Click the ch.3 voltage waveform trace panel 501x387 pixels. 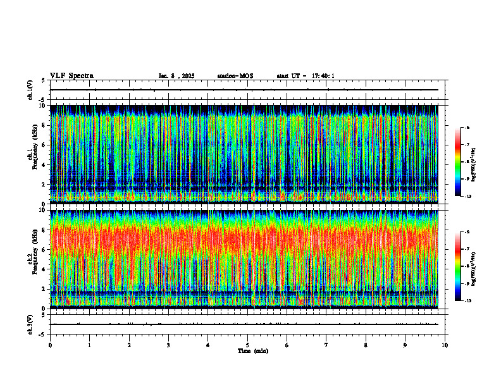pos(247,324)
